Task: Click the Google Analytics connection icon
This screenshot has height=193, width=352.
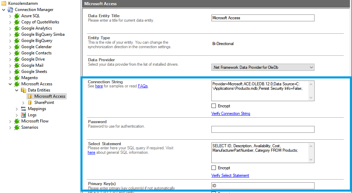Action: click(17, 28)
